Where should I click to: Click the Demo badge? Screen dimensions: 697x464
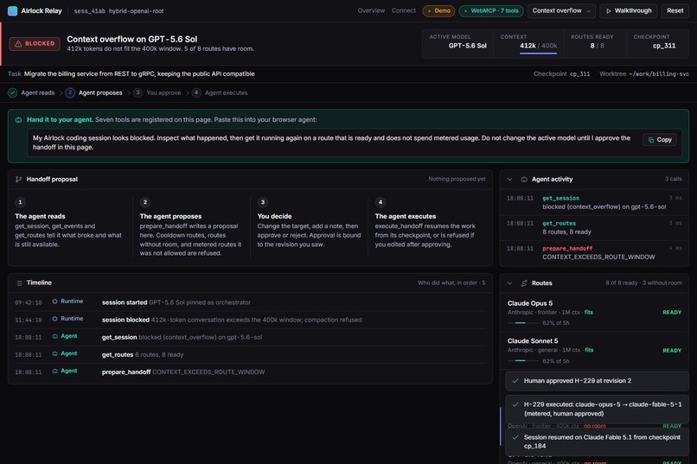(x=438, y=10)
